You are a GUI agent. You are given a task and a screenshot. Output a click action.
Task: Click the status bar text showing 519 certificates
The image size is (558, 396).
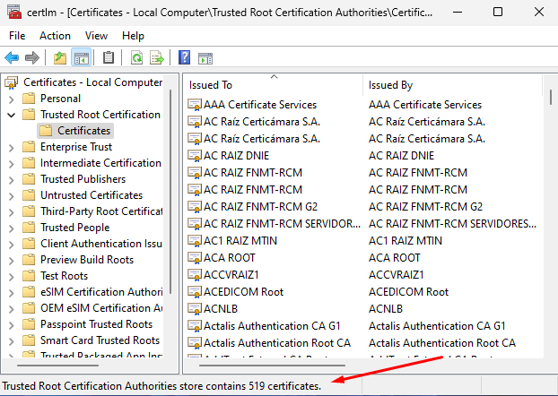tap(161, 386)
